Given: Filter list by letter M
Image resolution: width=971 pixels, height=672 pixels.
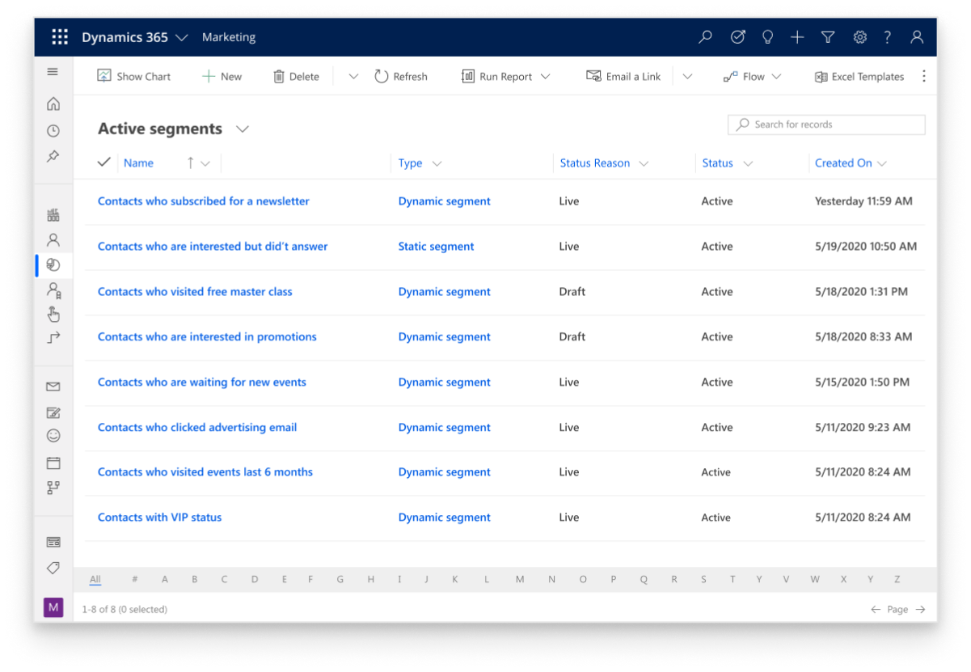Looking at the screenshot, I should [x=520, y=579].
